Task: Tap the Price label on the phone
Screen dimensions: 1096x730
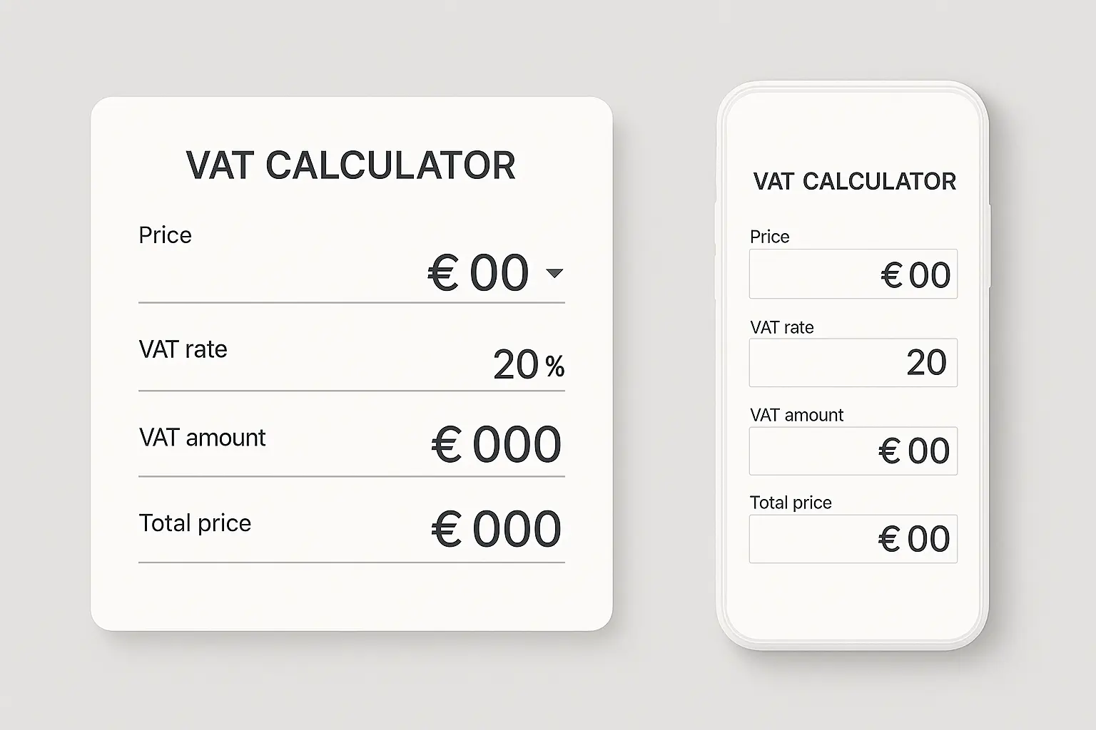Action: pos(769,237)
